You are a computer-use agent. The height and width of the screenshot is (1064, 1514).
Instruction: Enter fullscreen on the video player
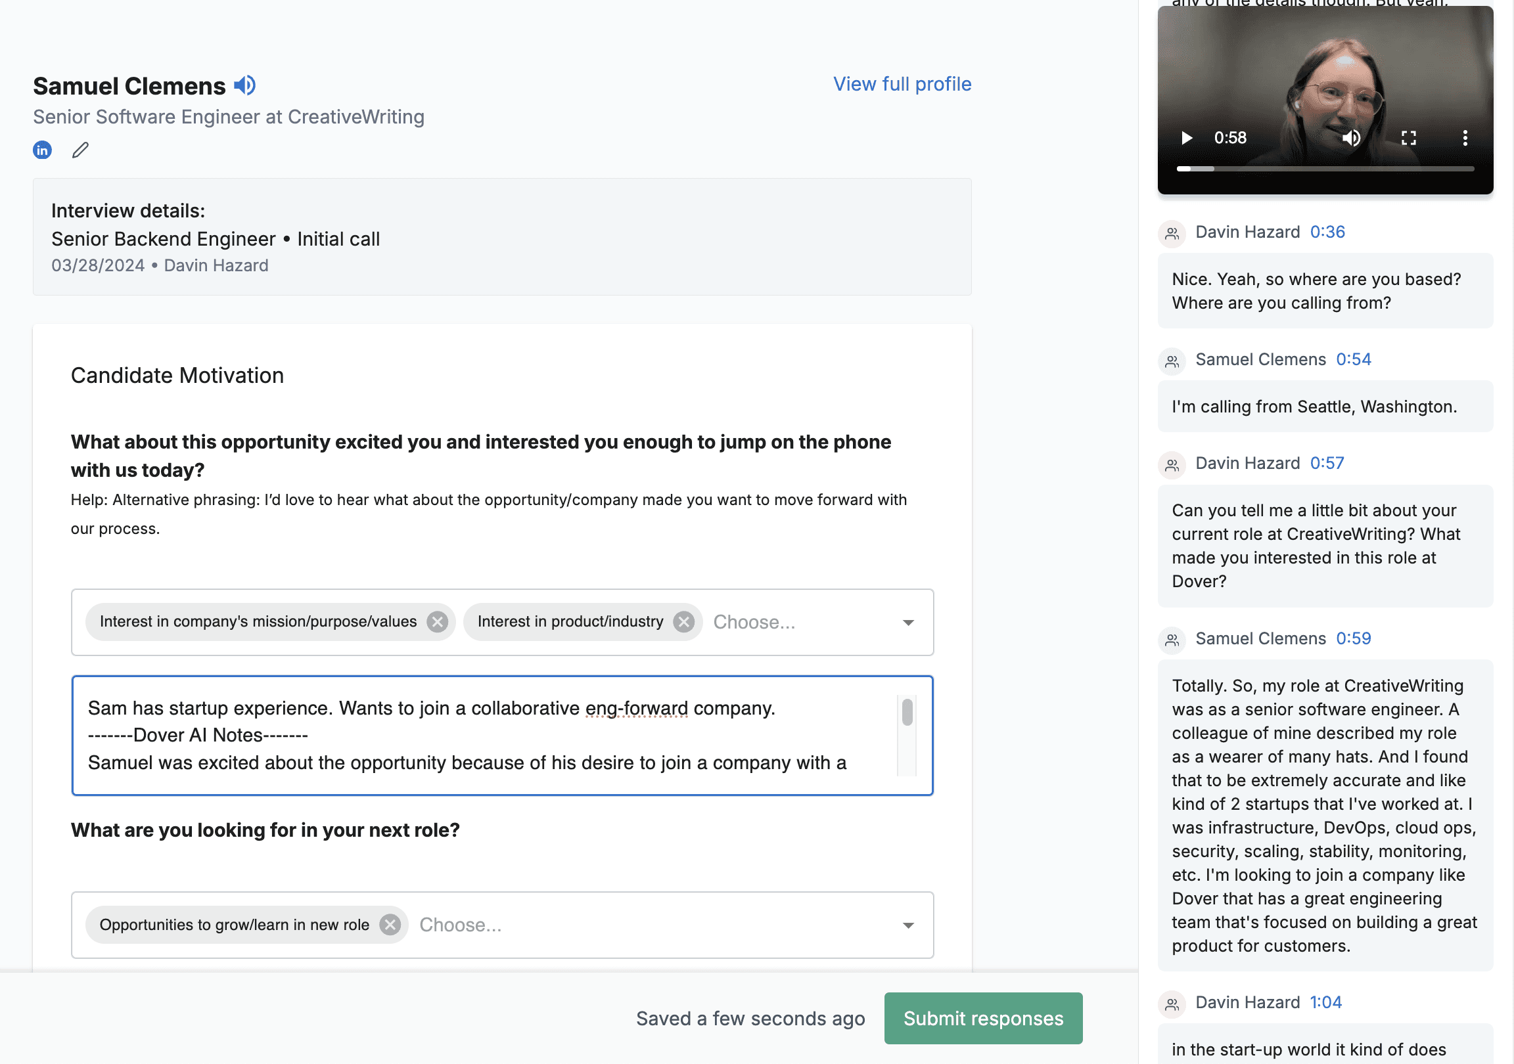pos(1408,138)
